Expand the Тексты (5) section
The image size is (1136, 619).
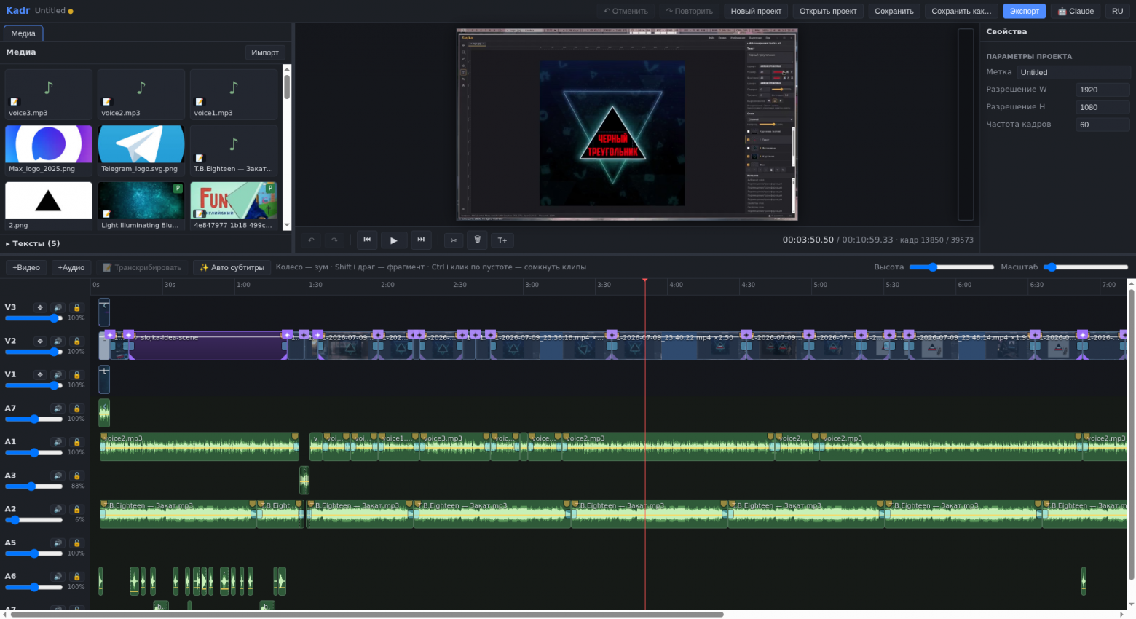pyautogui.click(x=33, y=243)
